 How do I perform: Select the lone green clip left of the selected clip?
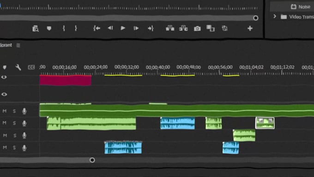tap(244, 135)
